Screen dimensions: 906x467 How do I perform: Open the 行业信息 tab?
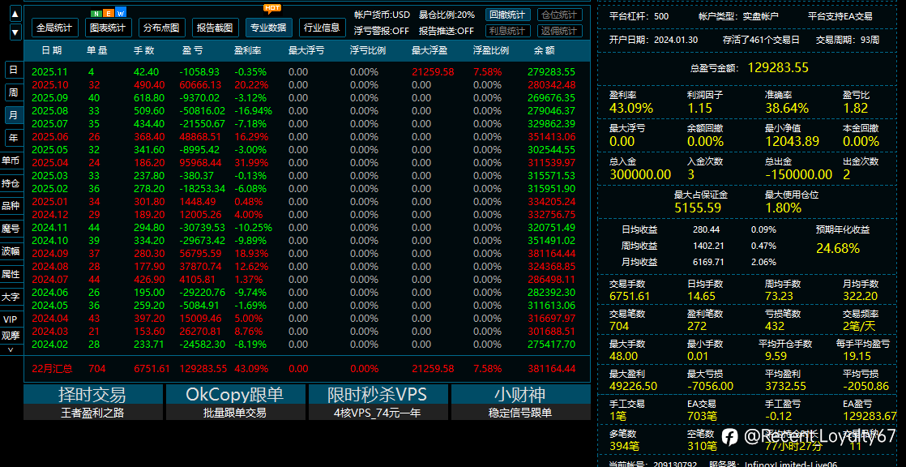(323, 28)
